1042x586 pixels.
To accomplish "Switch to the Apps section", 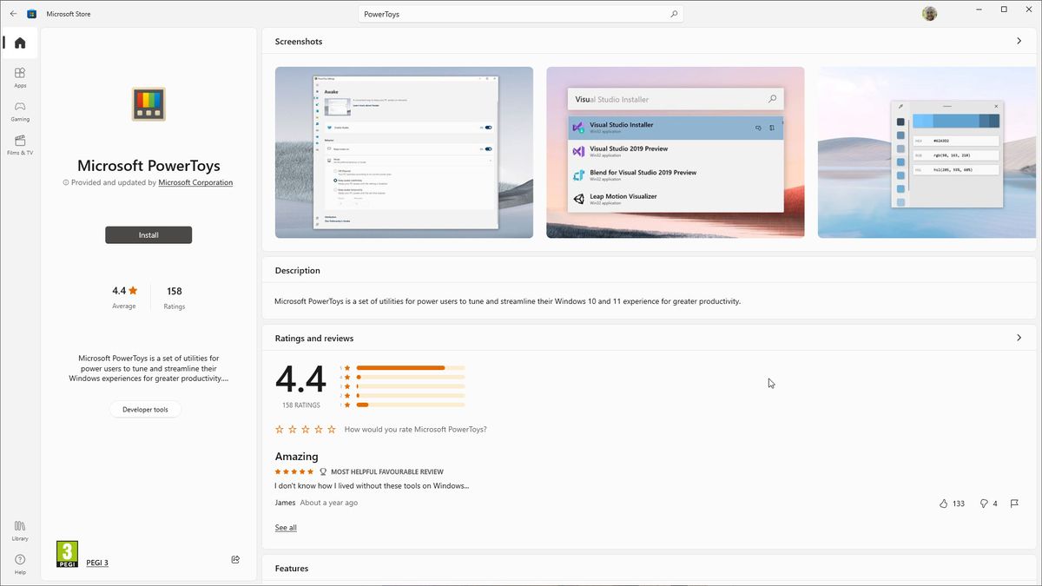I will 19,78.
